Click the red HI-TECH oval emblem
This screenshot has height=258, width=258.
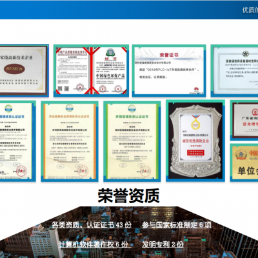point(14,69)
